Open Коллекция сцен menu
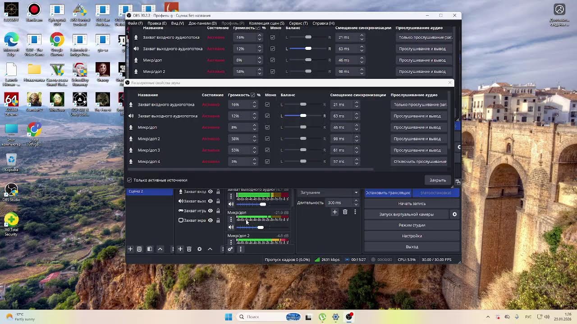This screenshot has height=324, width=577. point(266,23)
